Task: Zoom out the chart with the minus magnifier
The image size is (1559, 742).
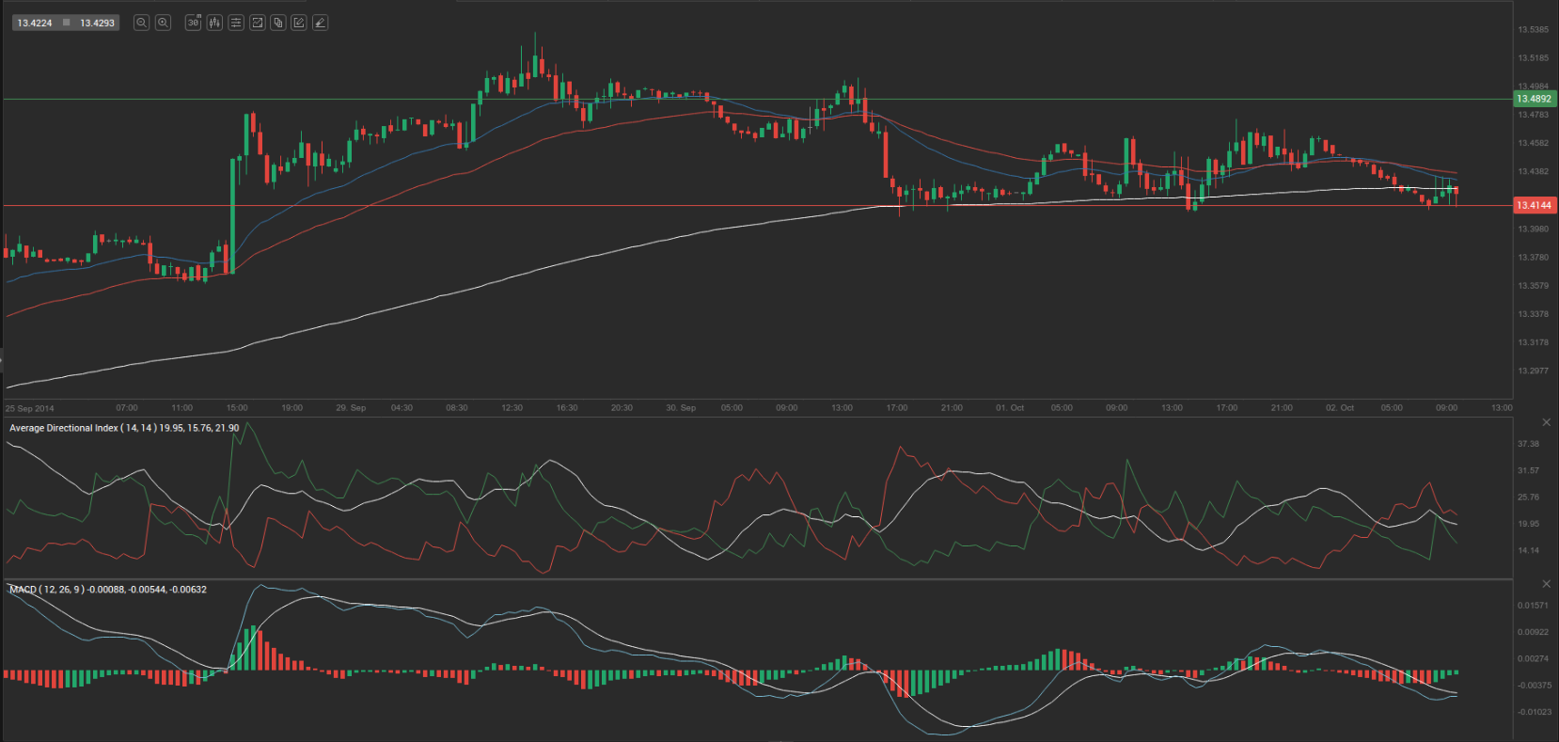Action: click(141, 23)
